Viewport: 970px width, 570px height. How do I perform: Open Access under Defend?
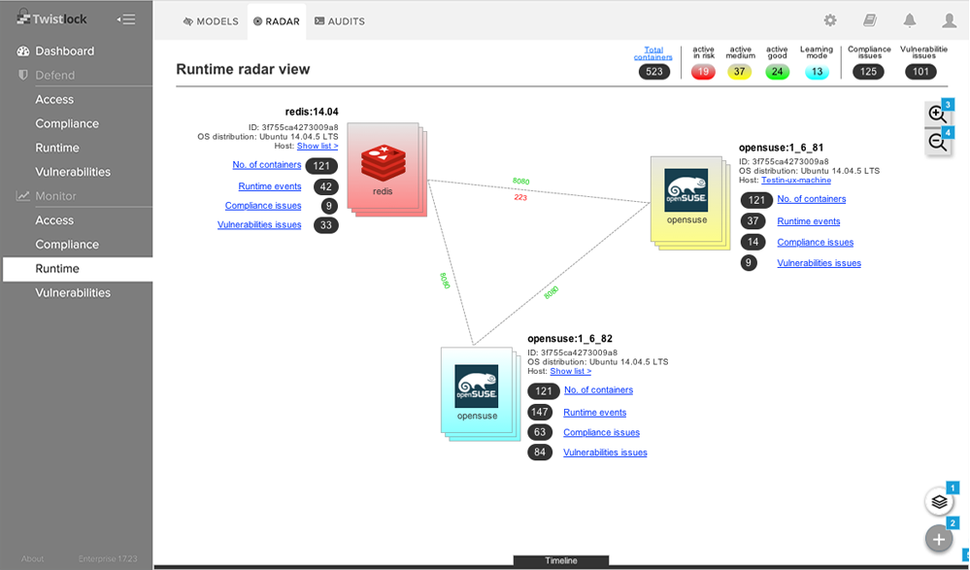pos(54,100)
